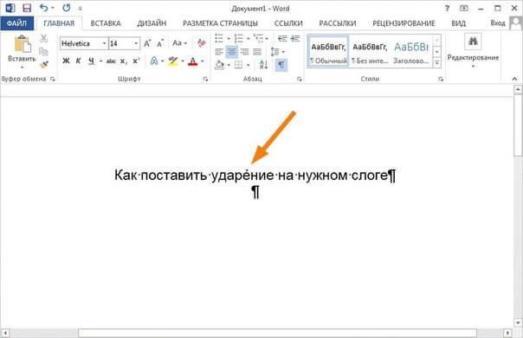This screenshot has width=523, height=338.
Task: Open the РАССЫЛКИ tab
Action: [x=337, y=23]
